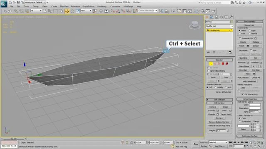Image resolution: width=266 pixels, height=149 pixels.
Task: Activate Select and Move tool
Action: [67, 11]
